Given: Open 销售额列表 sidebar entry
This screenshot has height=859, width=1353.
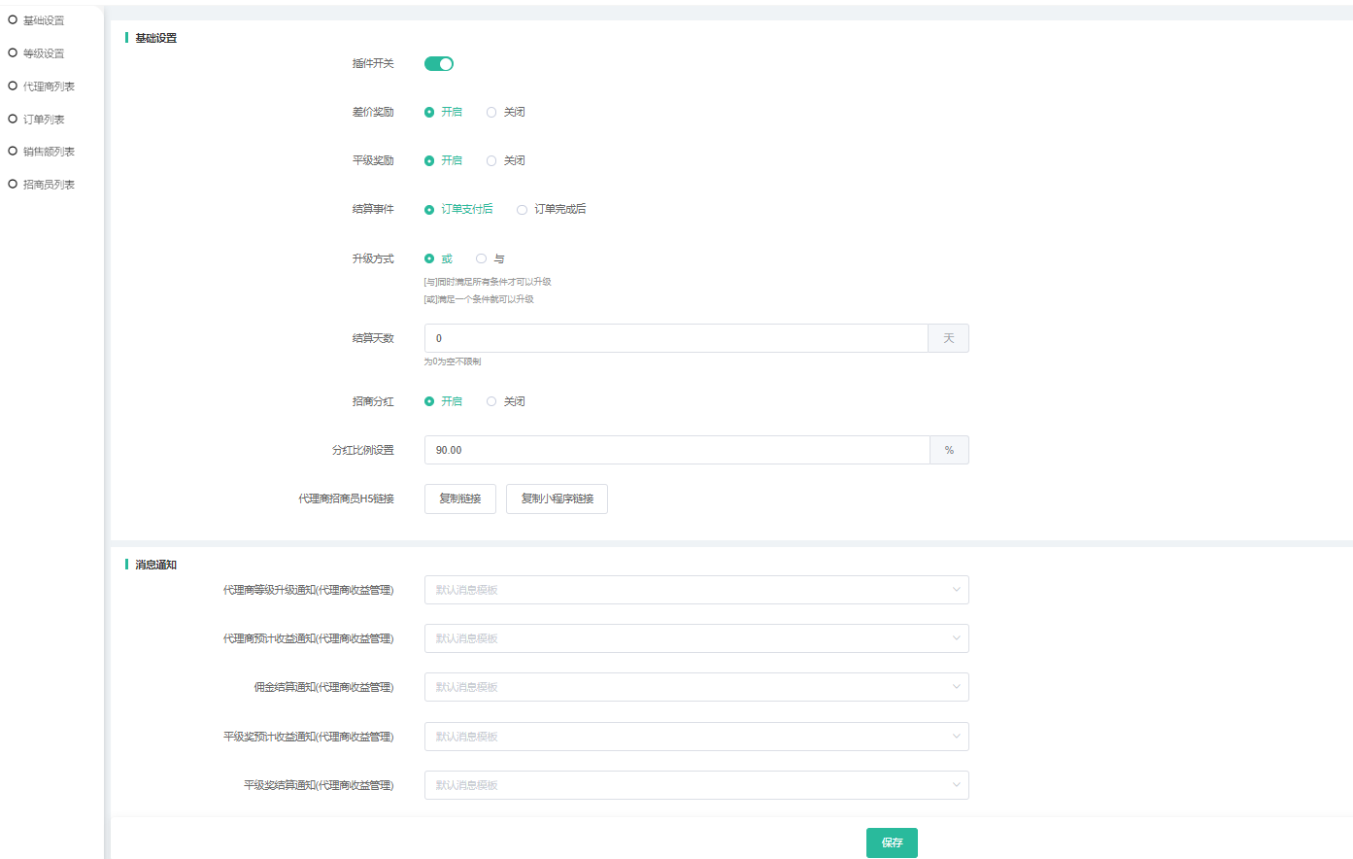Looking at the screenshot, I should click(48, 152).
